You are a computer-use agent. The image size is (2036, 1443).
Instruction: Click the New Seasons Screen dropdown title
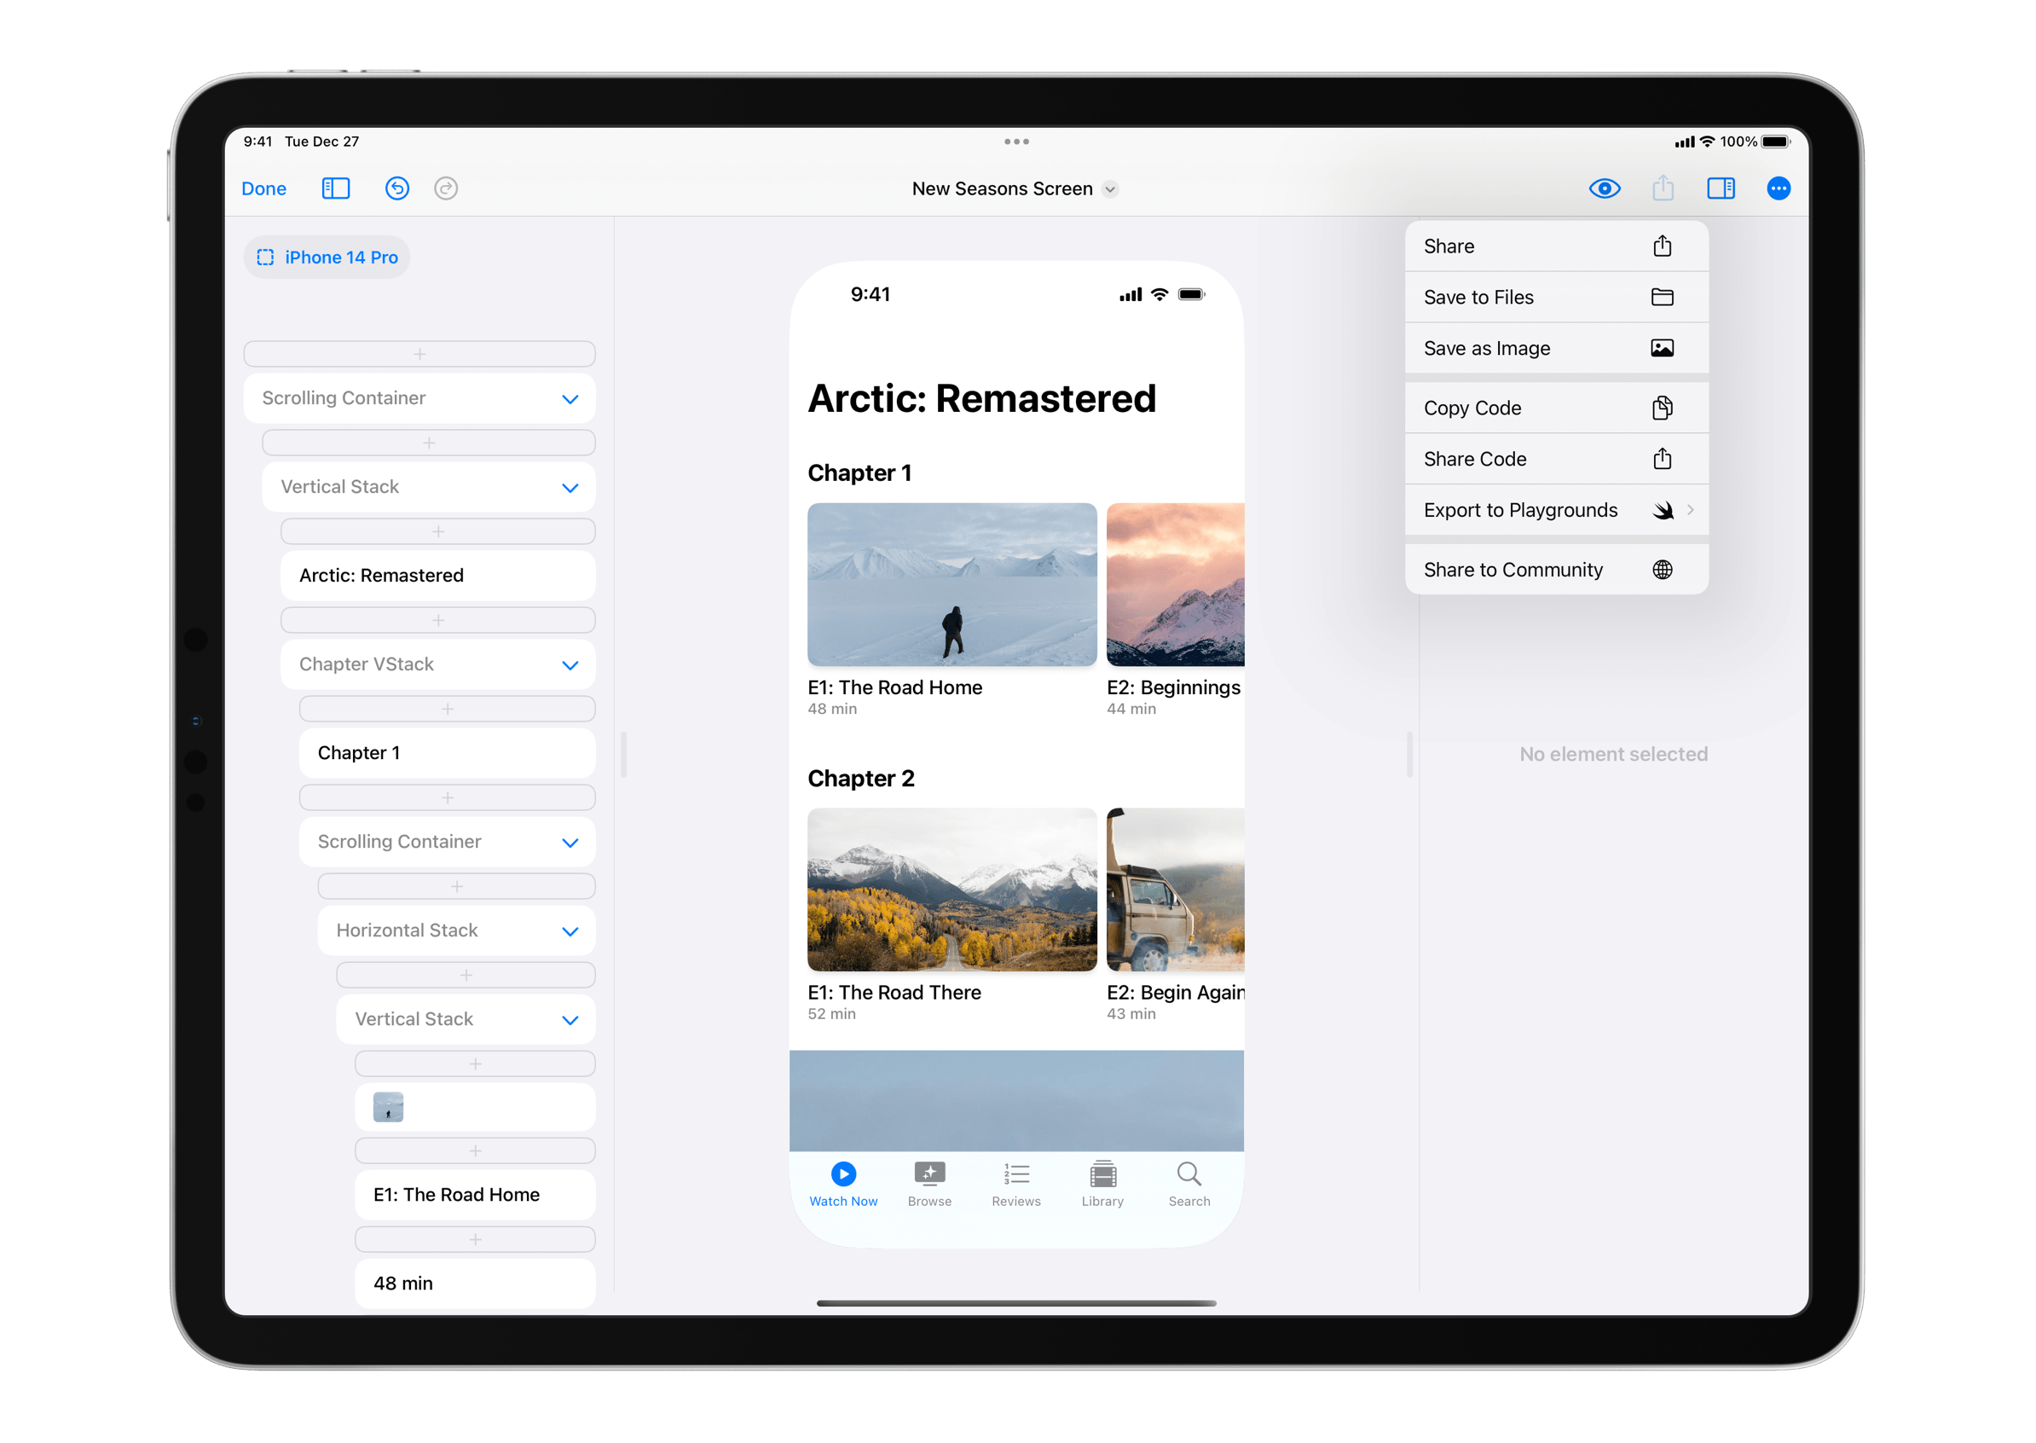(x=1015, y=189)
